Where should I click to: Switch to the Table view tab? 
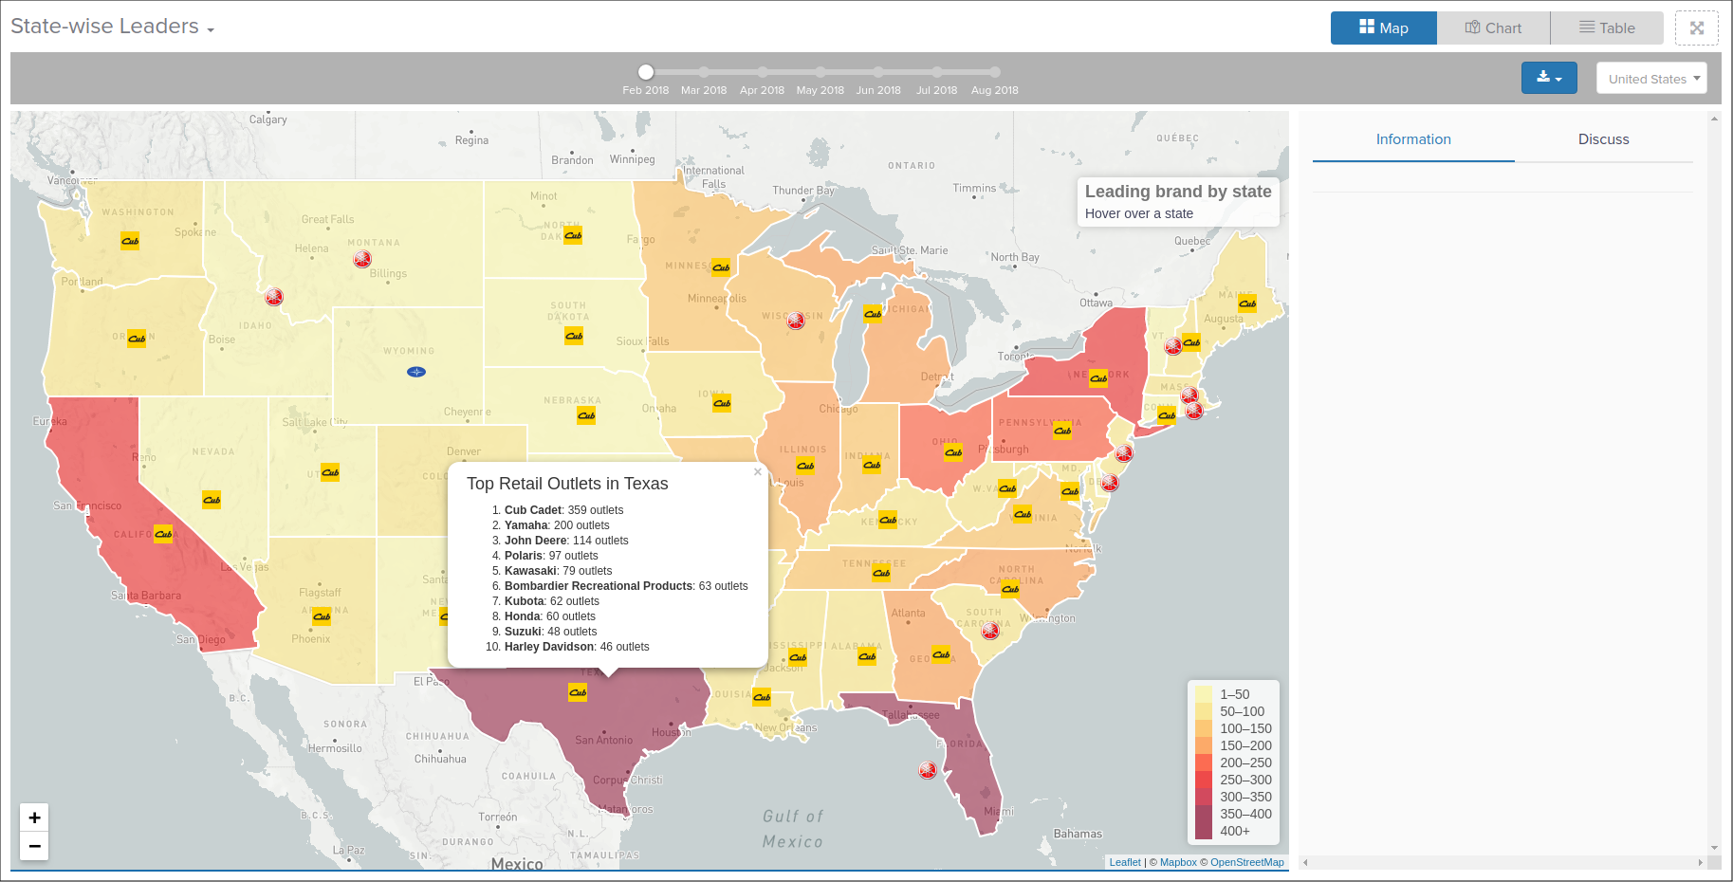click(1607, 28)
